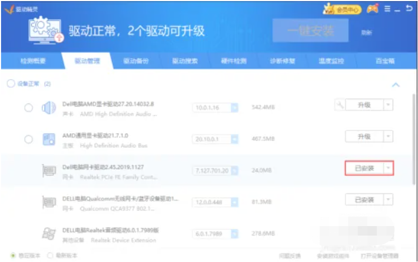Screen dimensions: 418x262
Task: Upgrade the AMD通用显卡驱动21.7.1.0 driver
Action: 364,136
